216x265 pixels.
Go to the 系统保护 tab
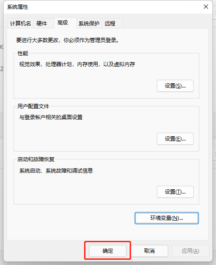click(x=89, y=23)
